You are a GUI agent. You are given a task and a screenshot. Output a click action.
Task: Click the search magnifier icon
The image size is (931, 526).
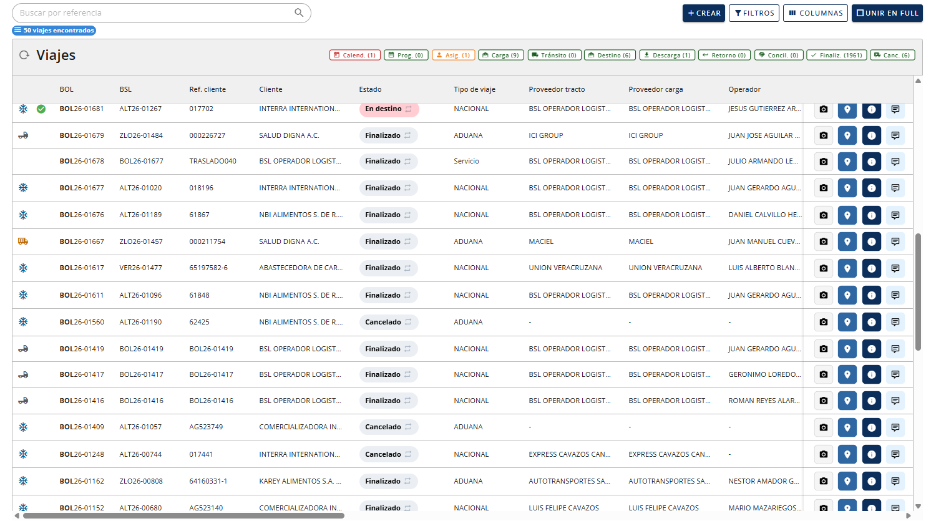click(299, 12)
